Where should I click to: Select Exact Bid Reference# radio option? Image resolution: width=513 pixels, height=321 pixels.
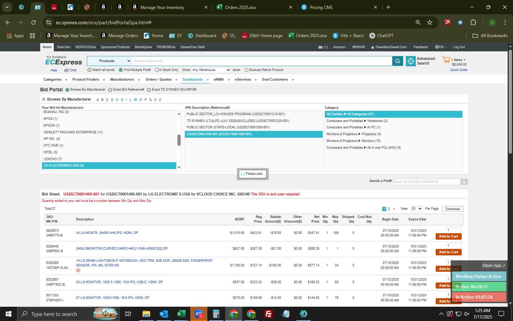click(110, 90)
